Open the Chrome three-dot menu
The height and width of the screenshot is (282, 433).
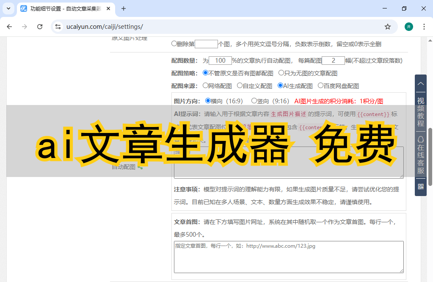click(x=424, y=27)
